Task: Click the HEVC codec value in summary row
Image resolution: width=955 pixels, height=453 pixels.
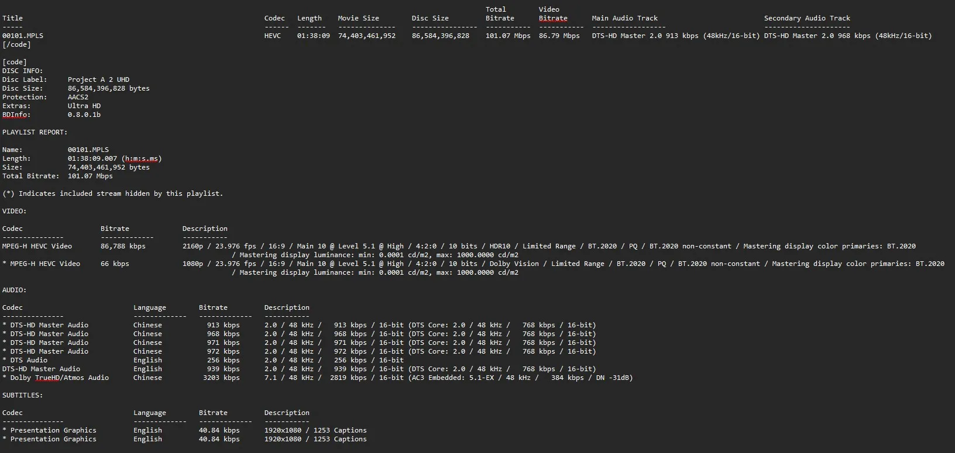Action: click(x=272, y=36)
